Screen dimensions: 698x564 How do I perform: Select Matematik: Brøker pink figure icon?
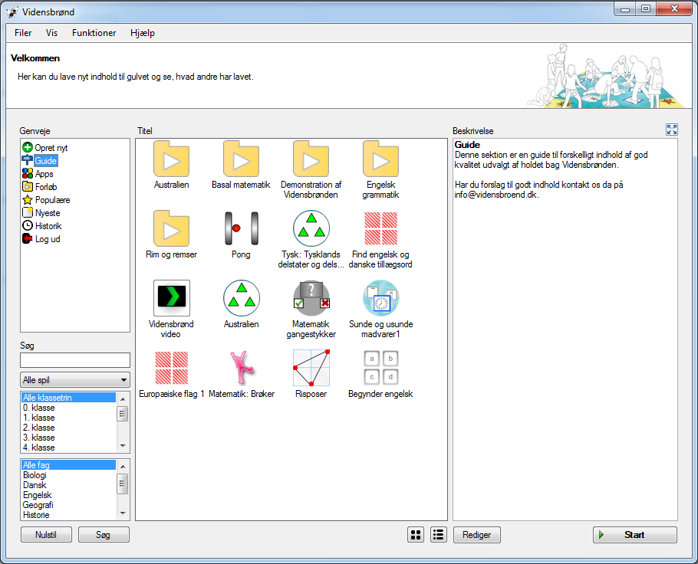coord(241,368)
